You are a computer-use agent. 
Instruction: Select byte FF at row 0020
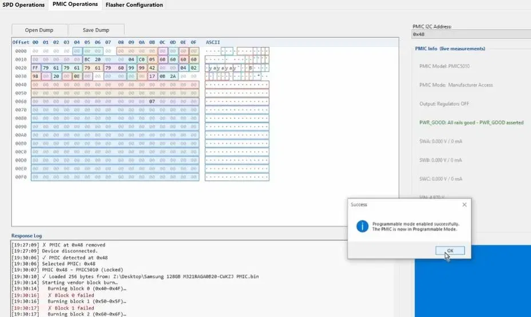click(x=35, y=68)
